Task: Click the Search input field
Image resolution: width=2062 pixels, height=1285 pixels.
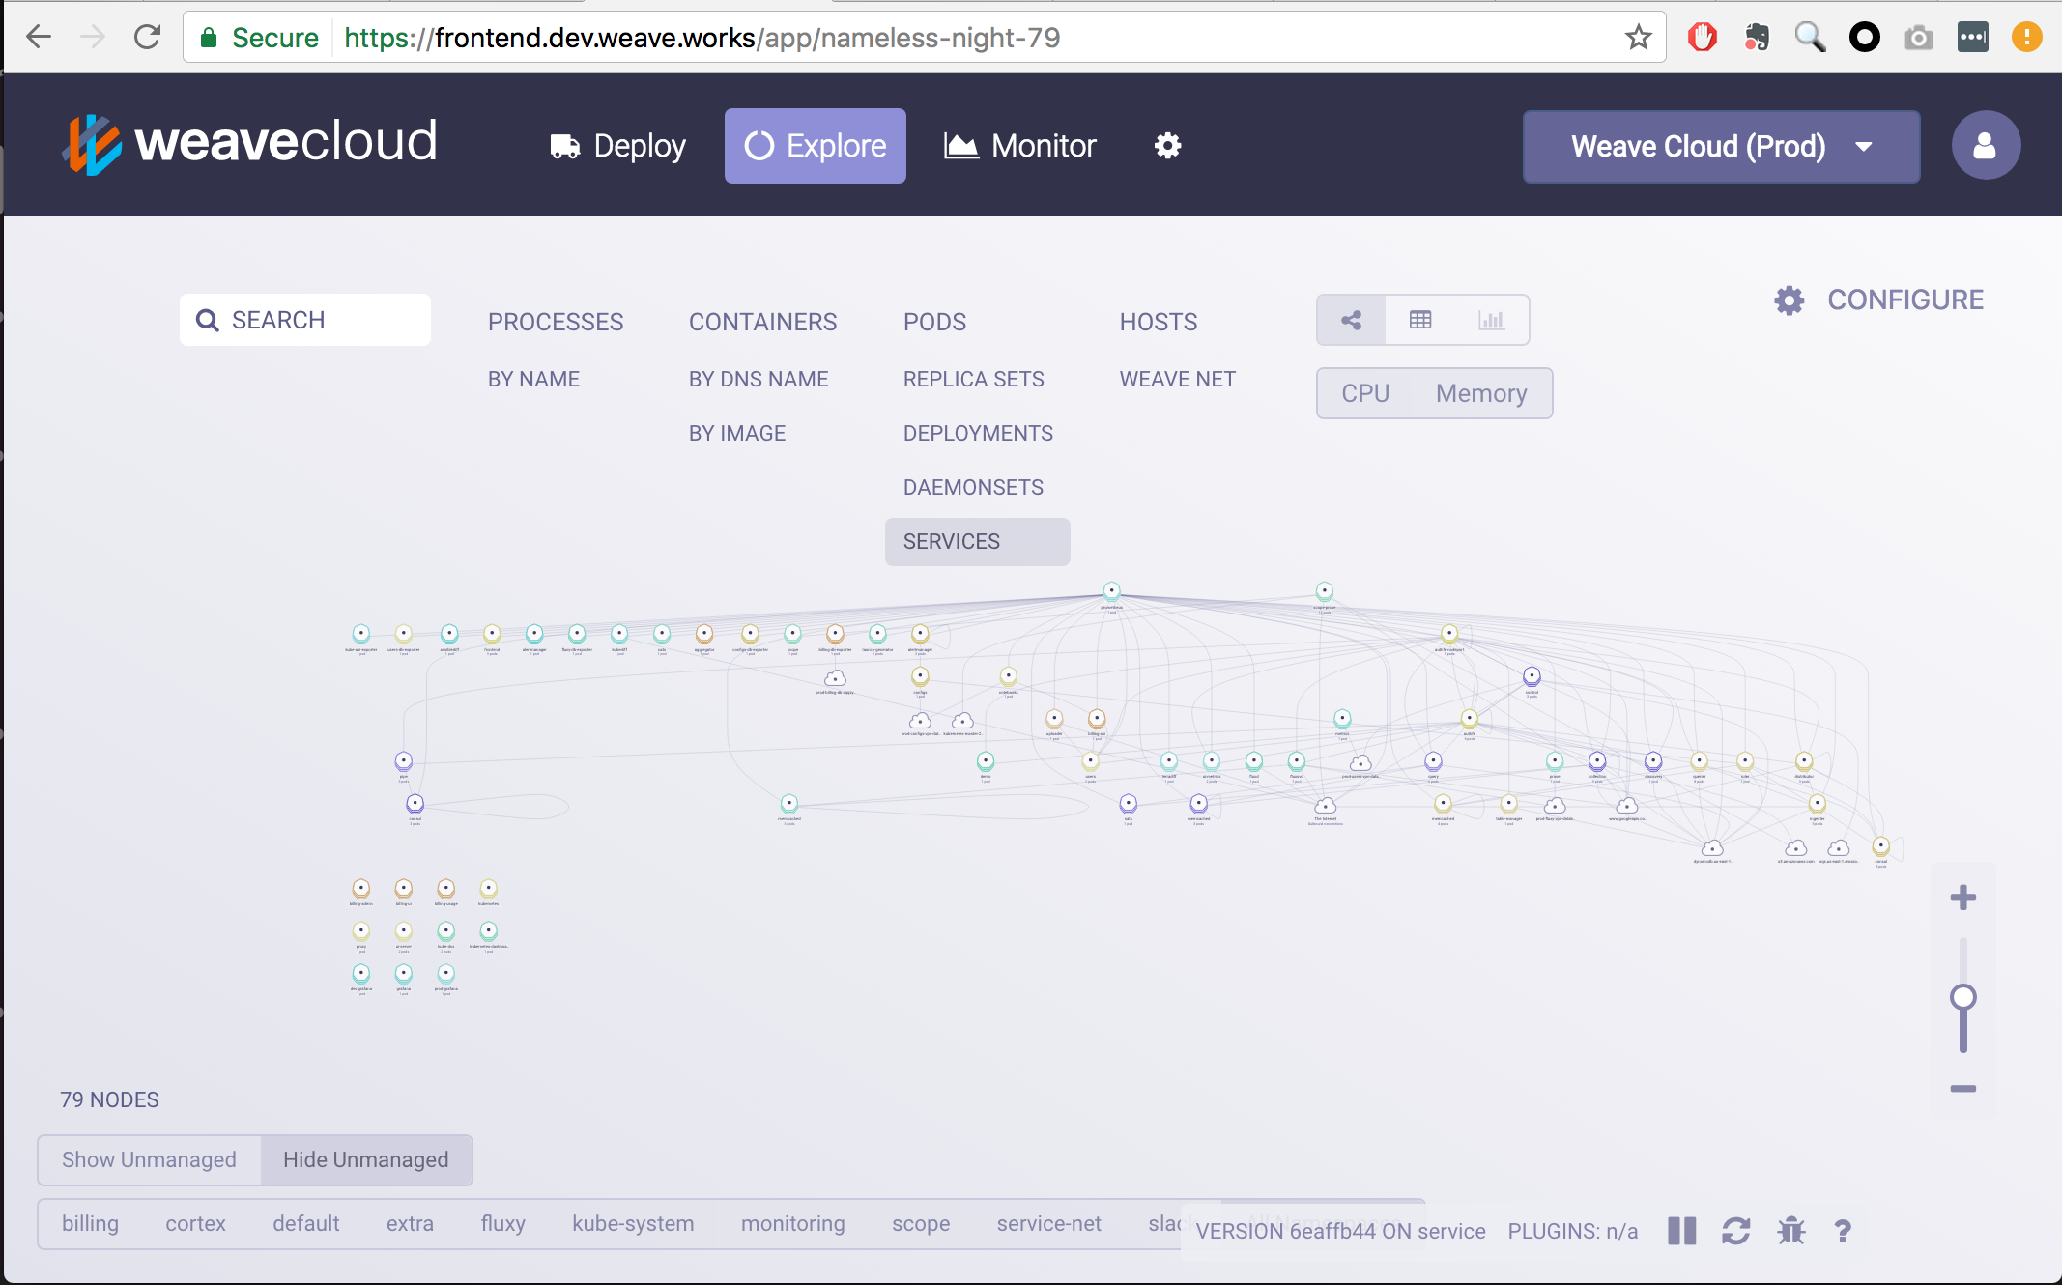Action: [304, 319]
